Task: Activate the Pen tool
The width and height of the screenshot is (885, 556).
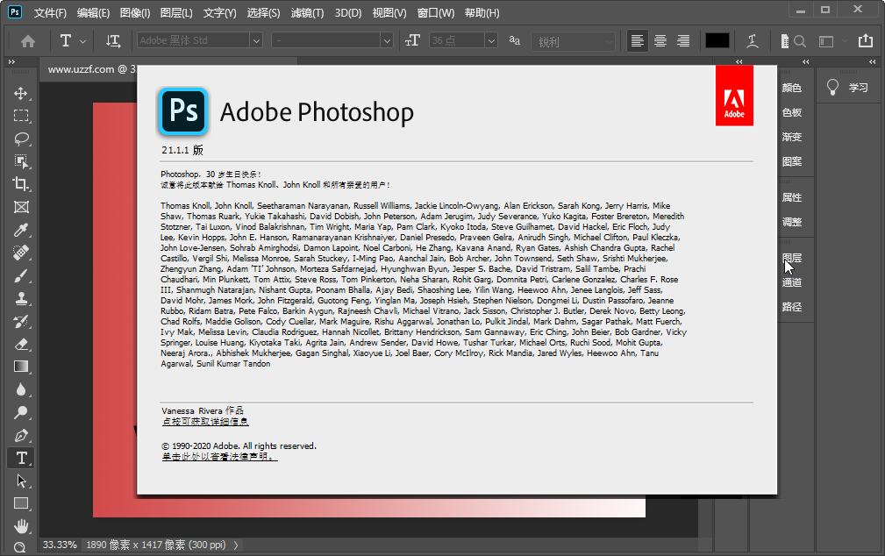Action: (21, 434)
